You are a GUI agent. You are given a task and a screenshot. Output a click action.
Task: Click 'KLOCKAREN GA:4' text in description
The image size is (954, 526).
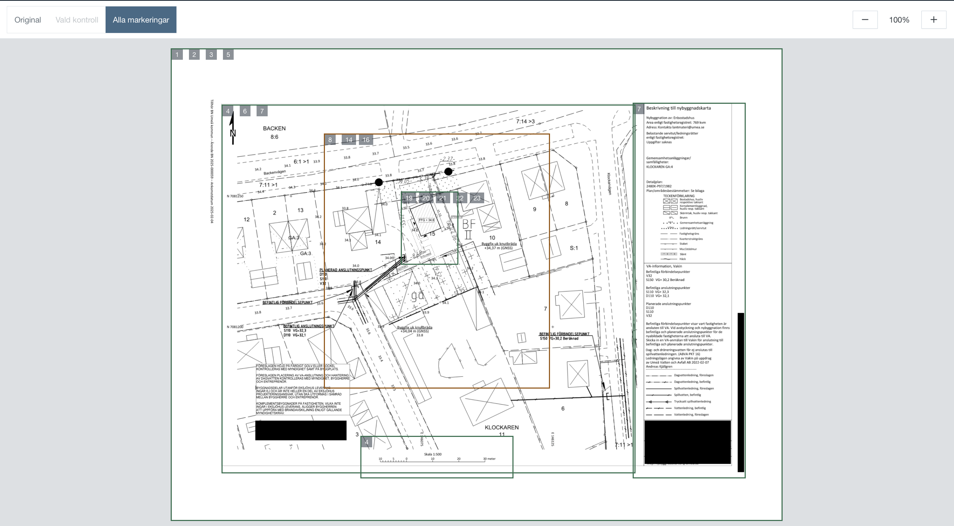[x=659, y=167]
